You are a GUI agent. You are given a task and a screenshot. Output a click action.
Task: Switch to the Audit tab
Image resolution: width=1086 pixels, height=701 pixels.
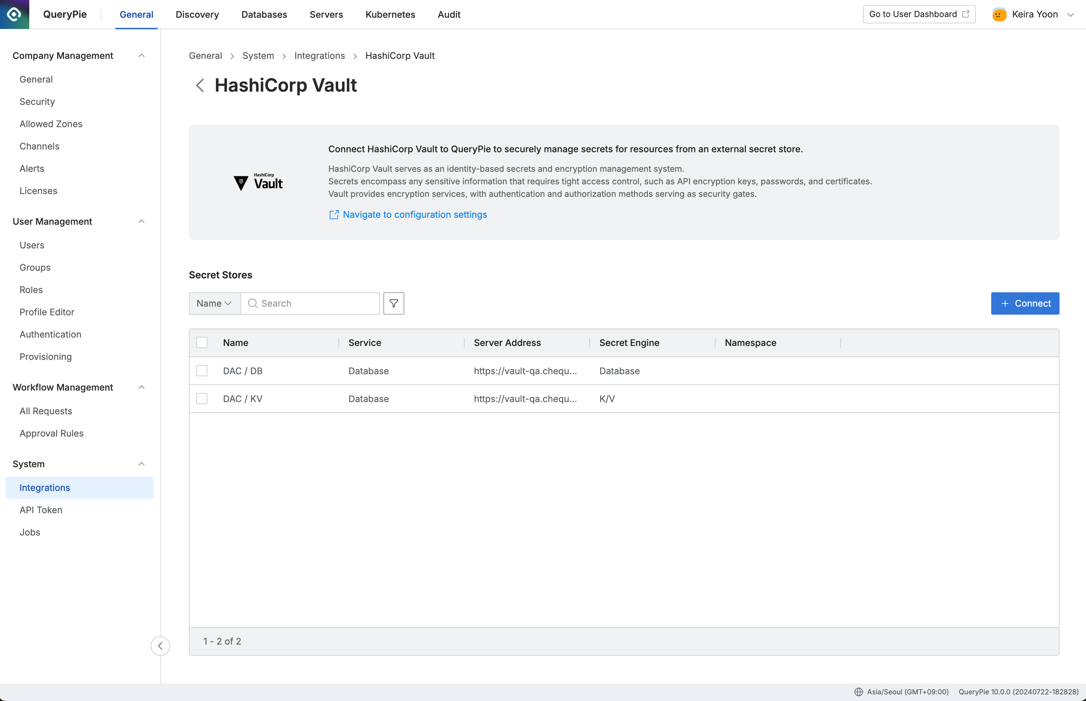tap(449, 14)
